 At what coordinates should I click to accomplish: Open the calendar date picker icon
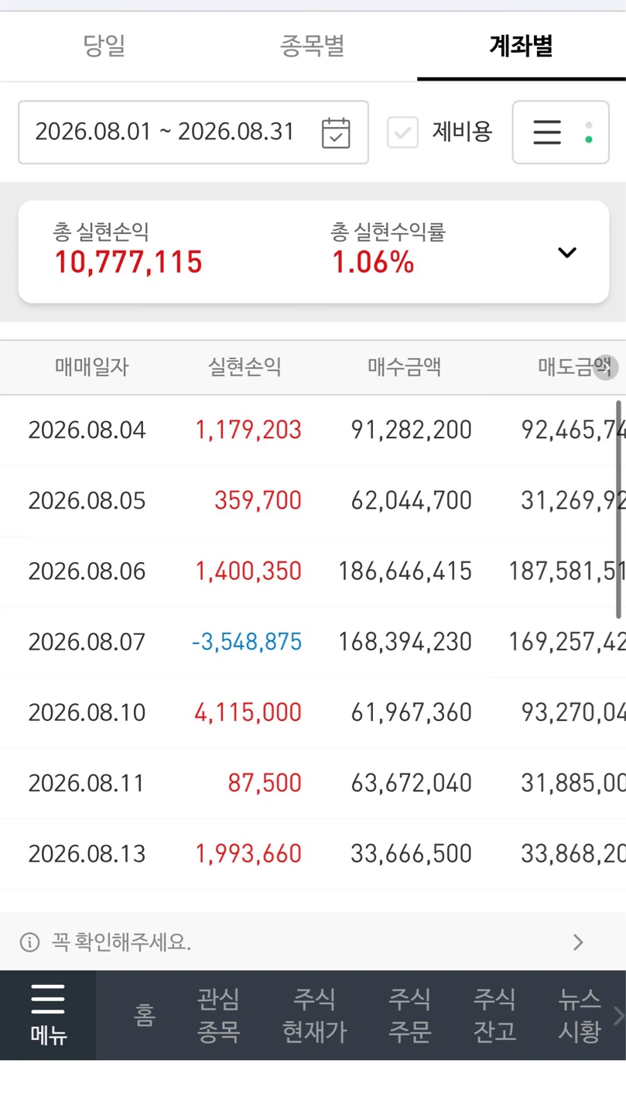tap(336, 132)
